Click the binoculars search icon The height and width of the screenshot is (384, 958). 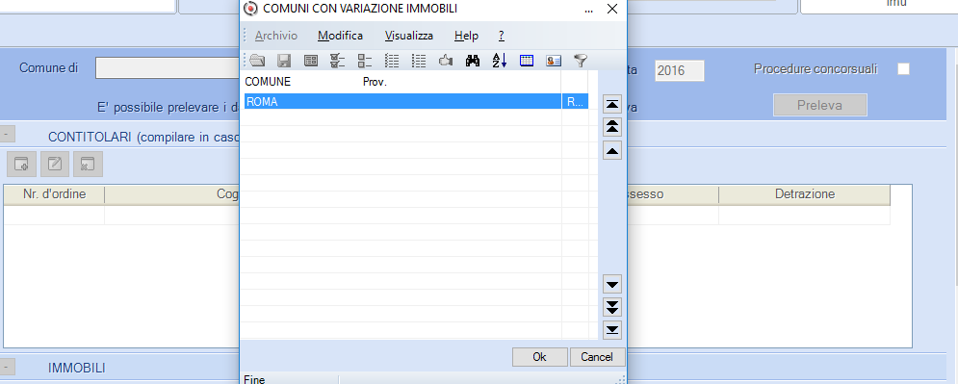click(473, 61)
